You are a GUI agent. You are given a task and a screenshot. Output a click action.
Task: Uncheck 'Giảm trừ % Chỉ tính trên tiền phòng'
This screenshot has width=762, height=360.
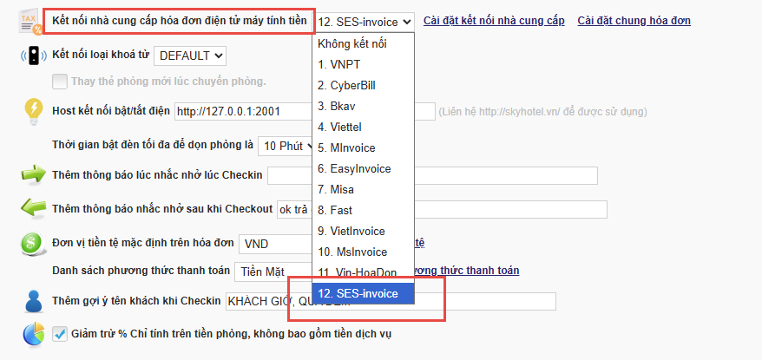pyautogui.click(x=59, y=333)
